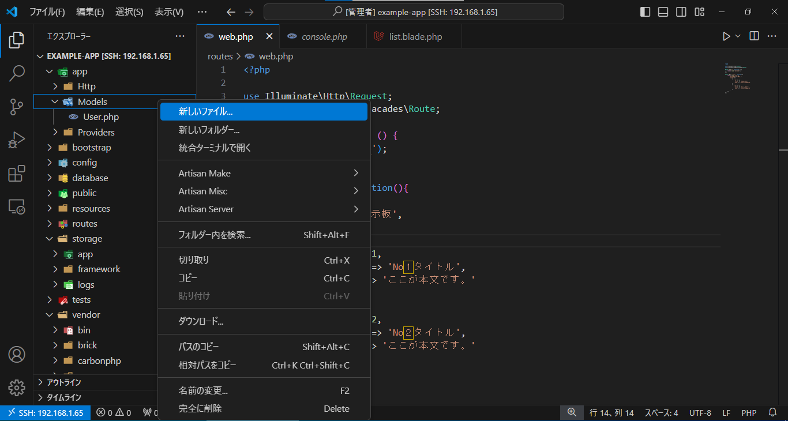Image resolution: width=788 pixels, height=421 pixels.
Task: Split the editor to the right
Action: click(754, 36)
